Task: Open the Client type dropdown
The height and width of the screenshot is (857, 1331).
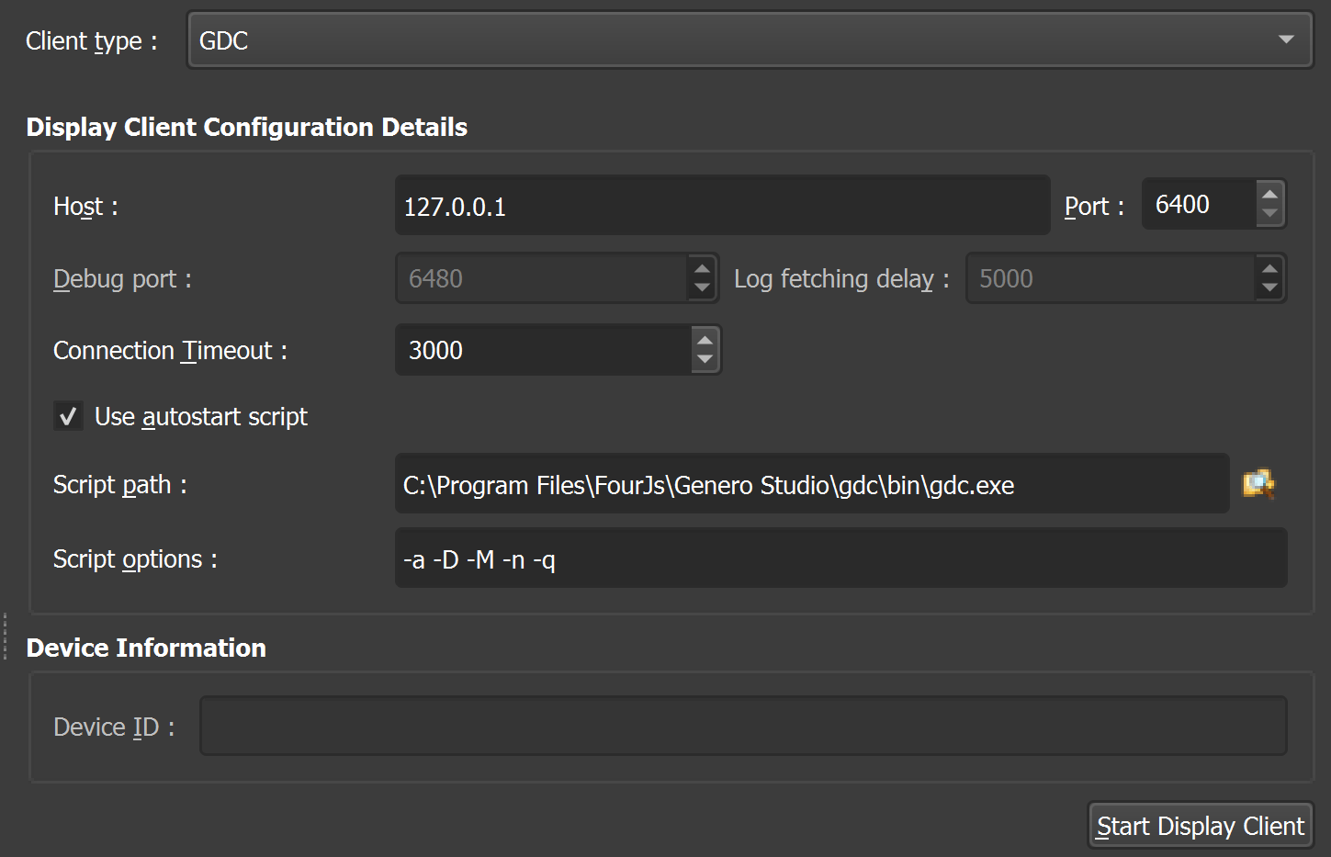Action: (x=750, y=40)
